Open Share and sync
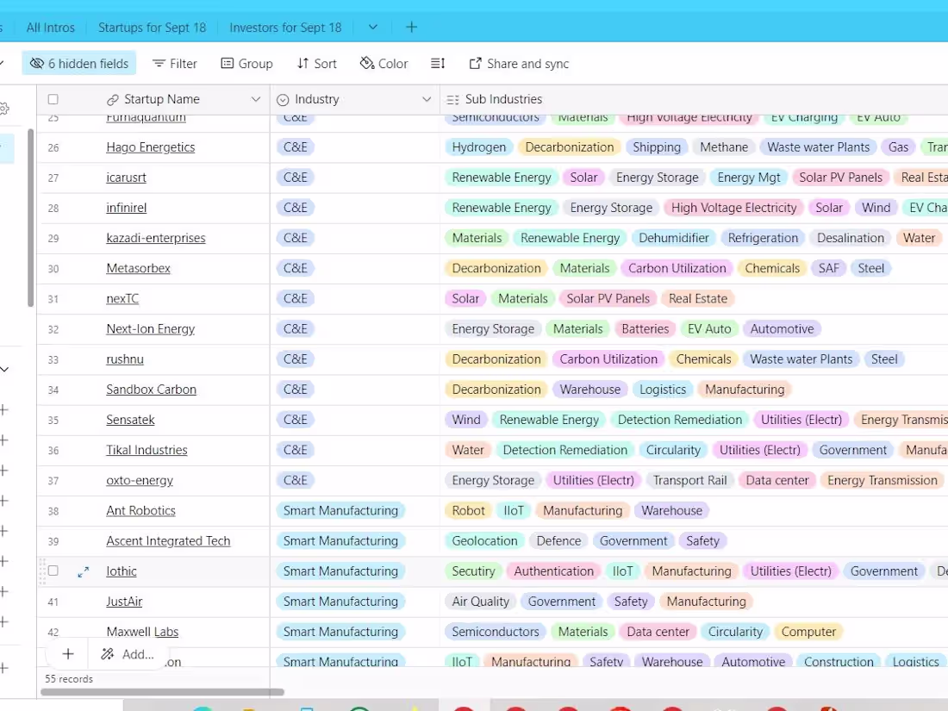Image resolution: width=948 pixels, height=711 pixels. (519, 64)
